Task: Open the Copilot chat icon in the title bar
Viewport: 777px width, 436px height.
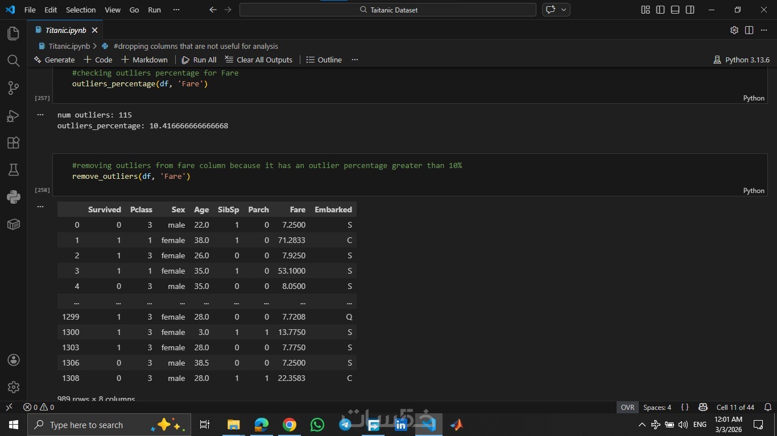Action: pyautogui.click(x=551, y=10)
